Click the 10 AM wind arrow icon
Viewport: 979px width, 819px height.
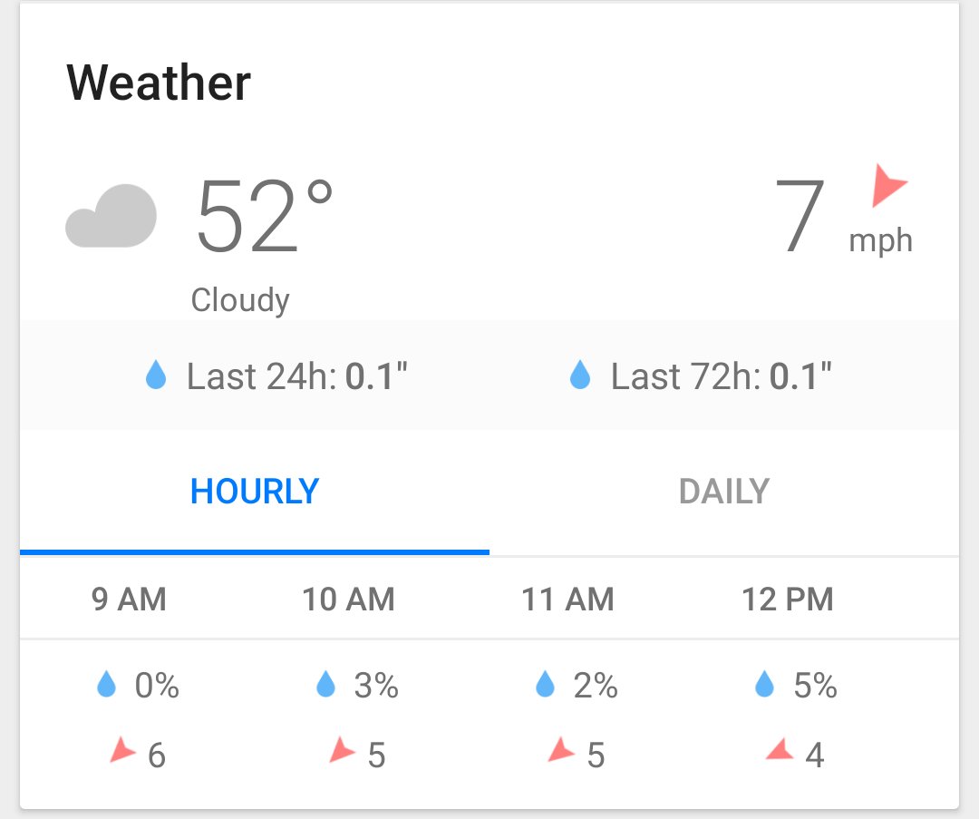(x=342, y=750)
